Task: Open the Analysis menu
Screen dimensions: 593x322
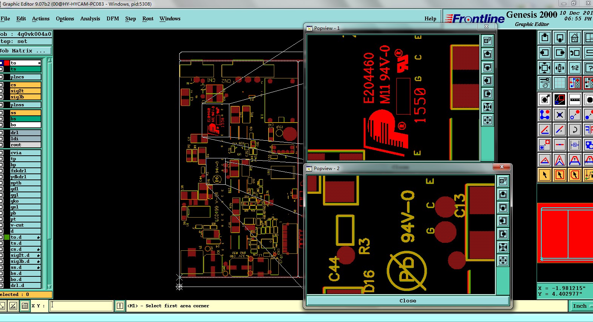Action: tap(90, 18)
